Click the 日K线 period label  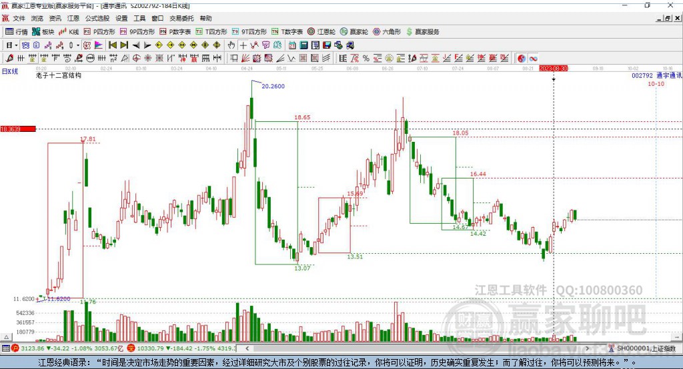click(10, 71)
